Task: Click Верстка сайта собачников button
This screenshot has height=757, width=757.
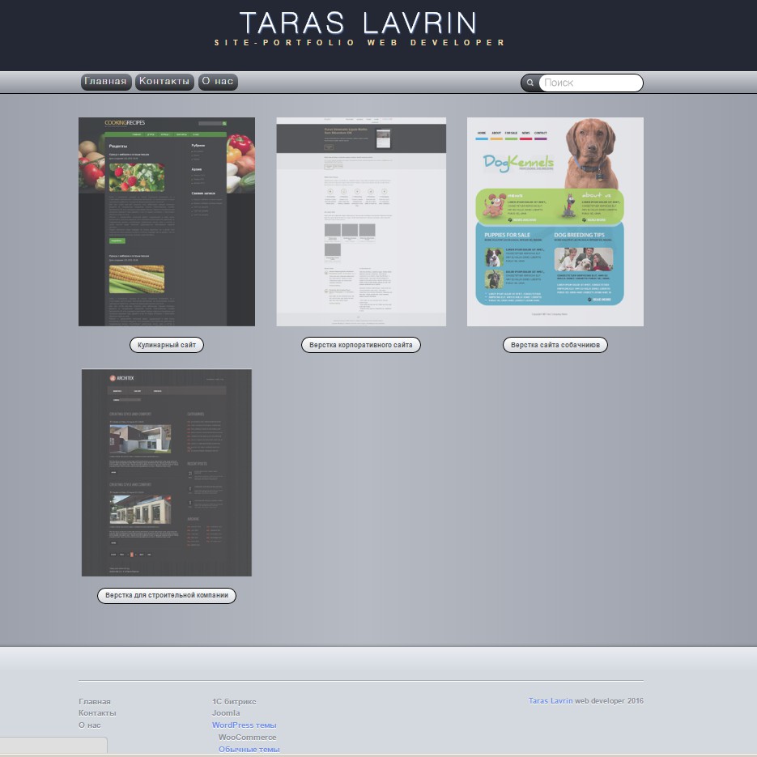Action: coord(555,345)
